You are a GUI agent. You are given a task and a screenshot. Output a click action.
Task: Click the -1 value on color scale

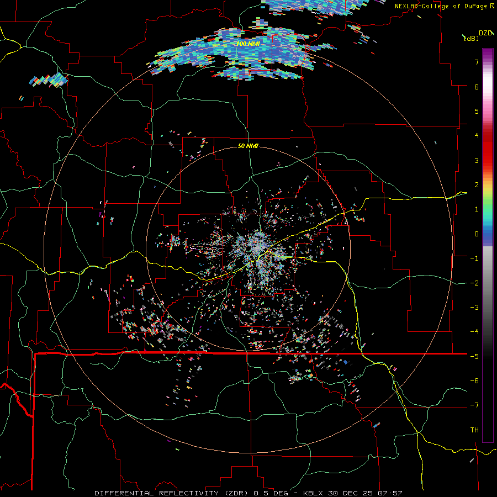click(474, 258)
